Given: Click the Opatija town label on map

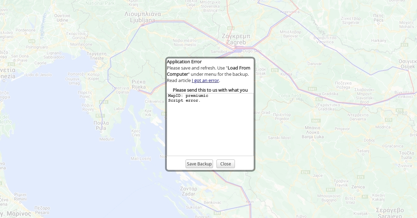Looking at the screenshot, I should 121,90.
